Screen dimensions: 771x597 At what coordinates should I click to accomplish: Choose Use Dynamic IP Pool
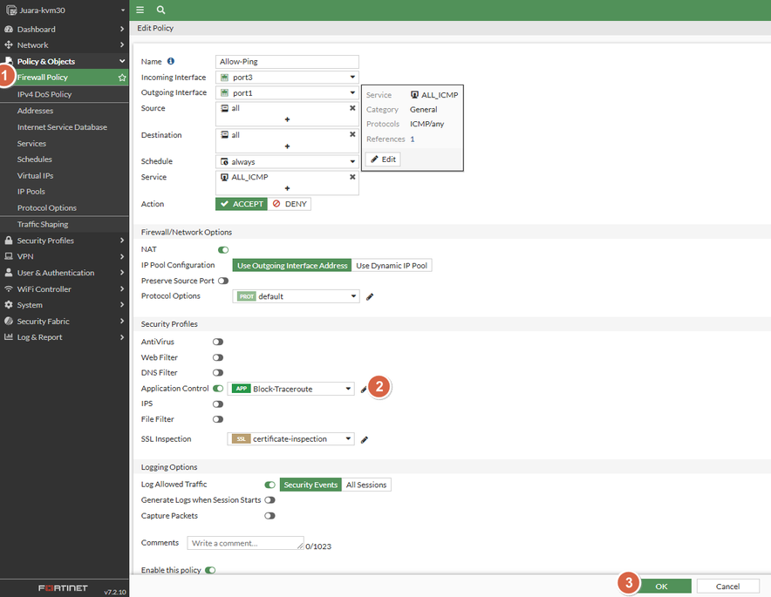coord(392,265)
